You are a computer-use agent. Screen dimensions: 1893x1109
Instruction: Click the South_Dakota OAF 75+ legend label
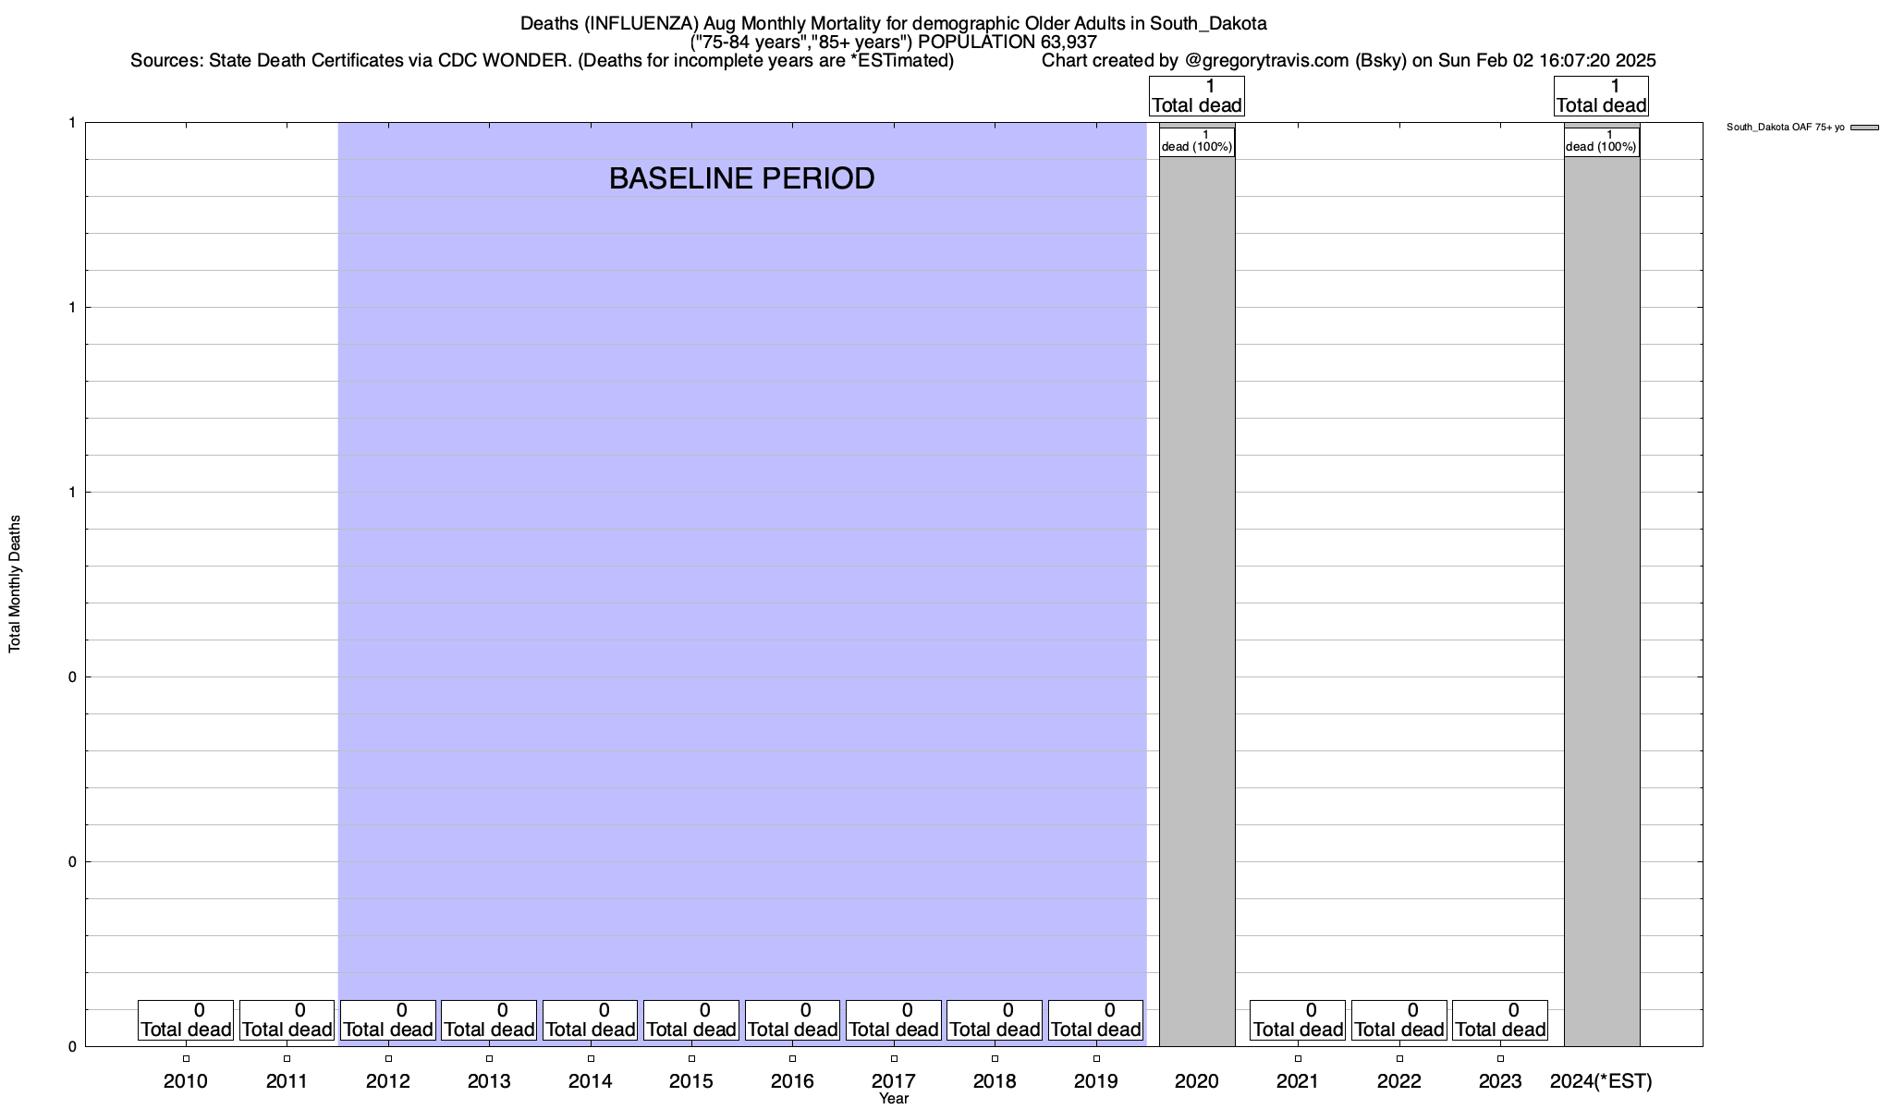click(x=1785, y=128)
